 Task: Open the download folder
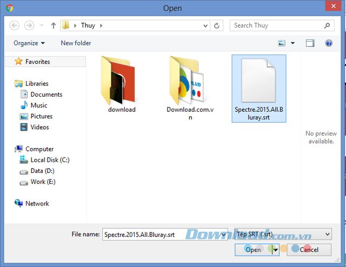point(121,85)
